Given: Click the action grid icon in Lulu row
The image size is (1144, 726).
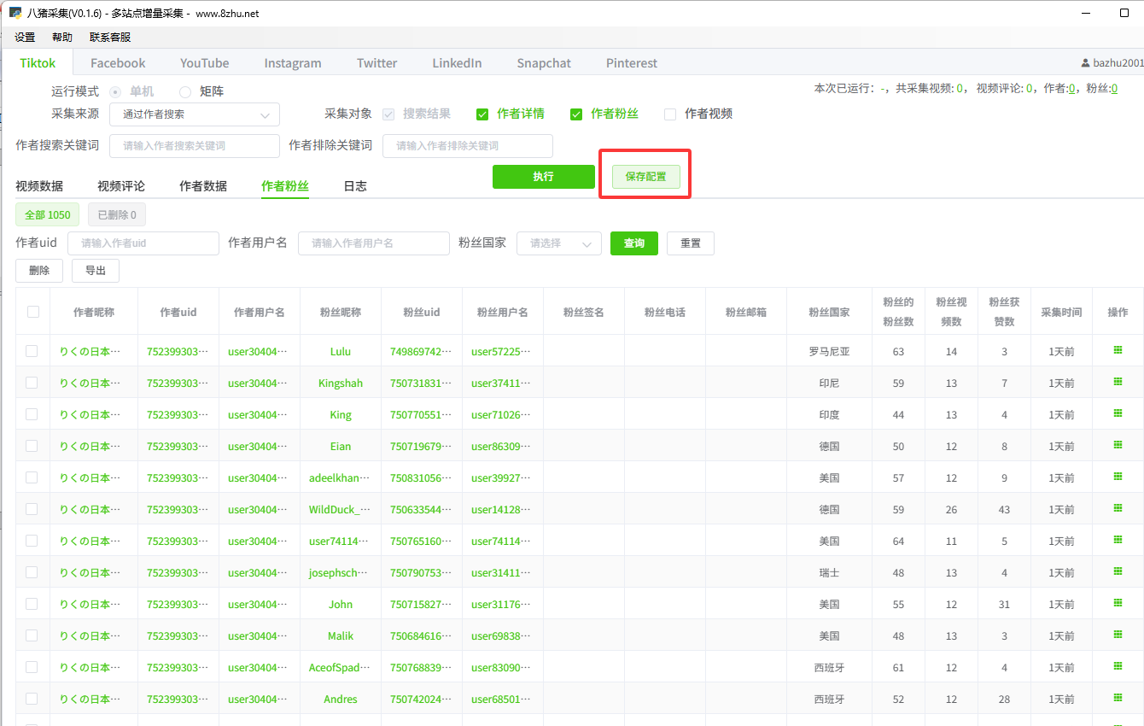Looking at the screenshot, I should [1118, 350].
